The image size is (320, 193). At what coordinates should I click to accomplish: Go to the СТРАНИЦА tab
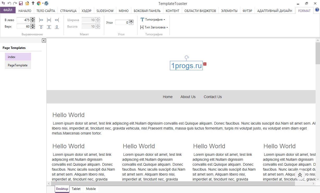(68, 11)
